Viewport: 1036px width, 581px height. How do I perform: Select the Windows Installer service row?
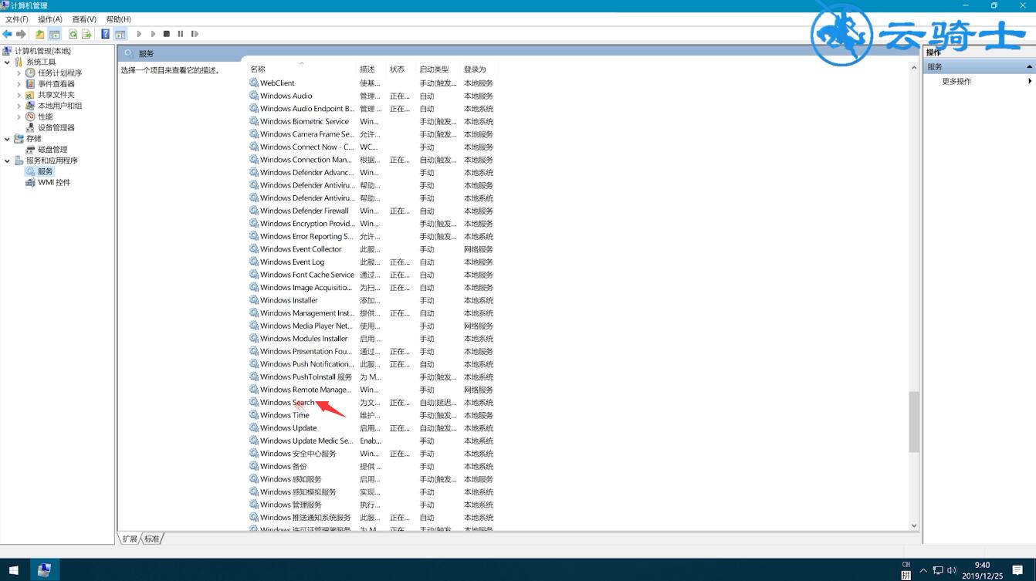pyautogui.click(x=371, y=300)
